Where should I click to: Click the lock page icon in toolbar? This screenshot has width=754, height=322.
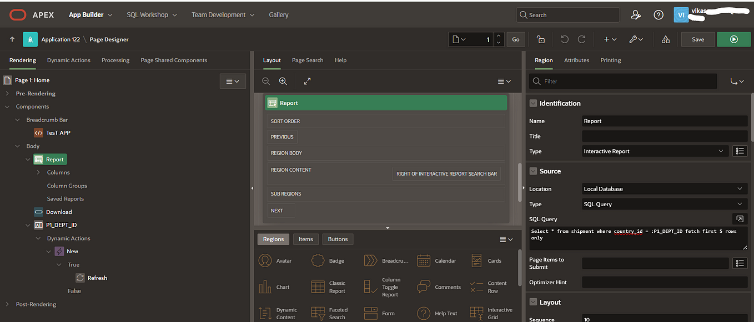(x=540, y=39)
